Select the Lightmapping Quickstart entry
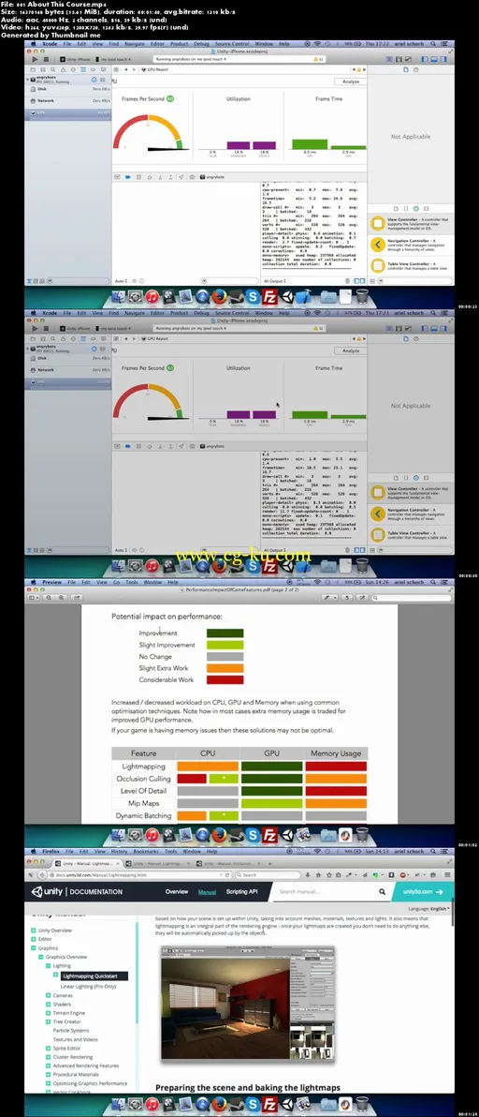 coord(94,976)
